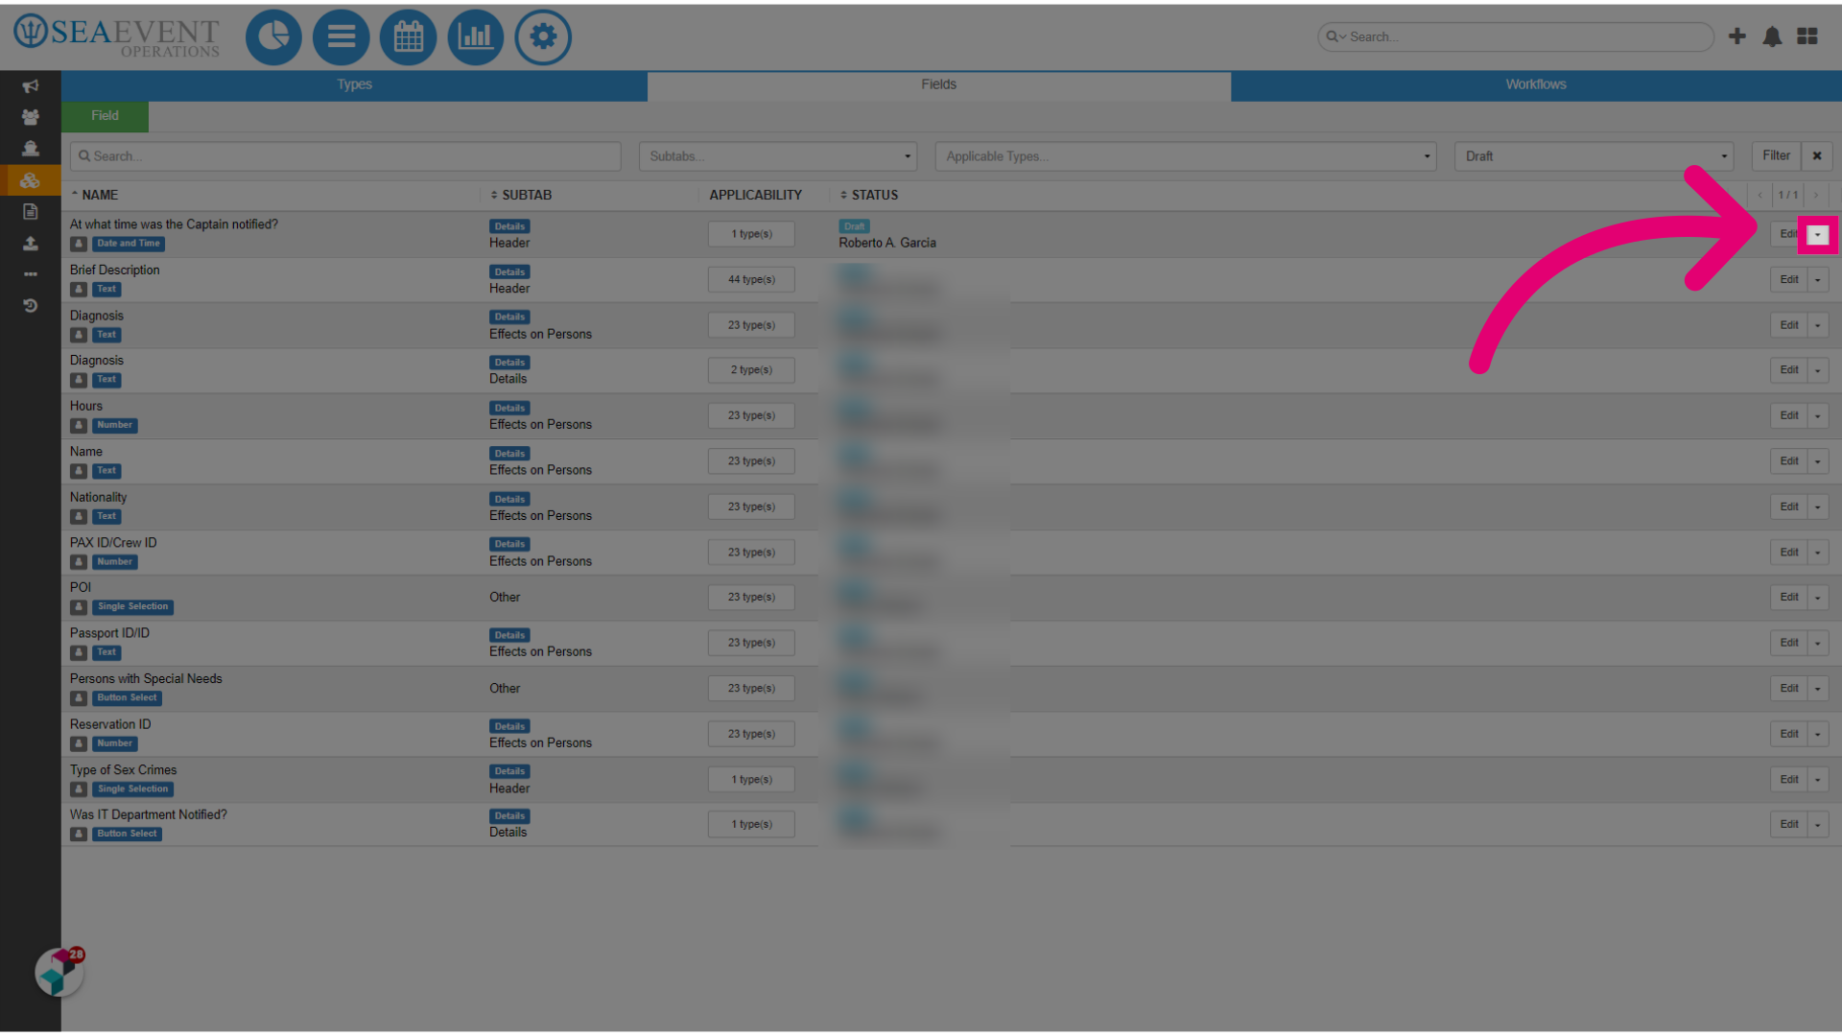Switch to the Workflows tab
This screenshot has width=1842, height=1036.
click(1535, 84)
